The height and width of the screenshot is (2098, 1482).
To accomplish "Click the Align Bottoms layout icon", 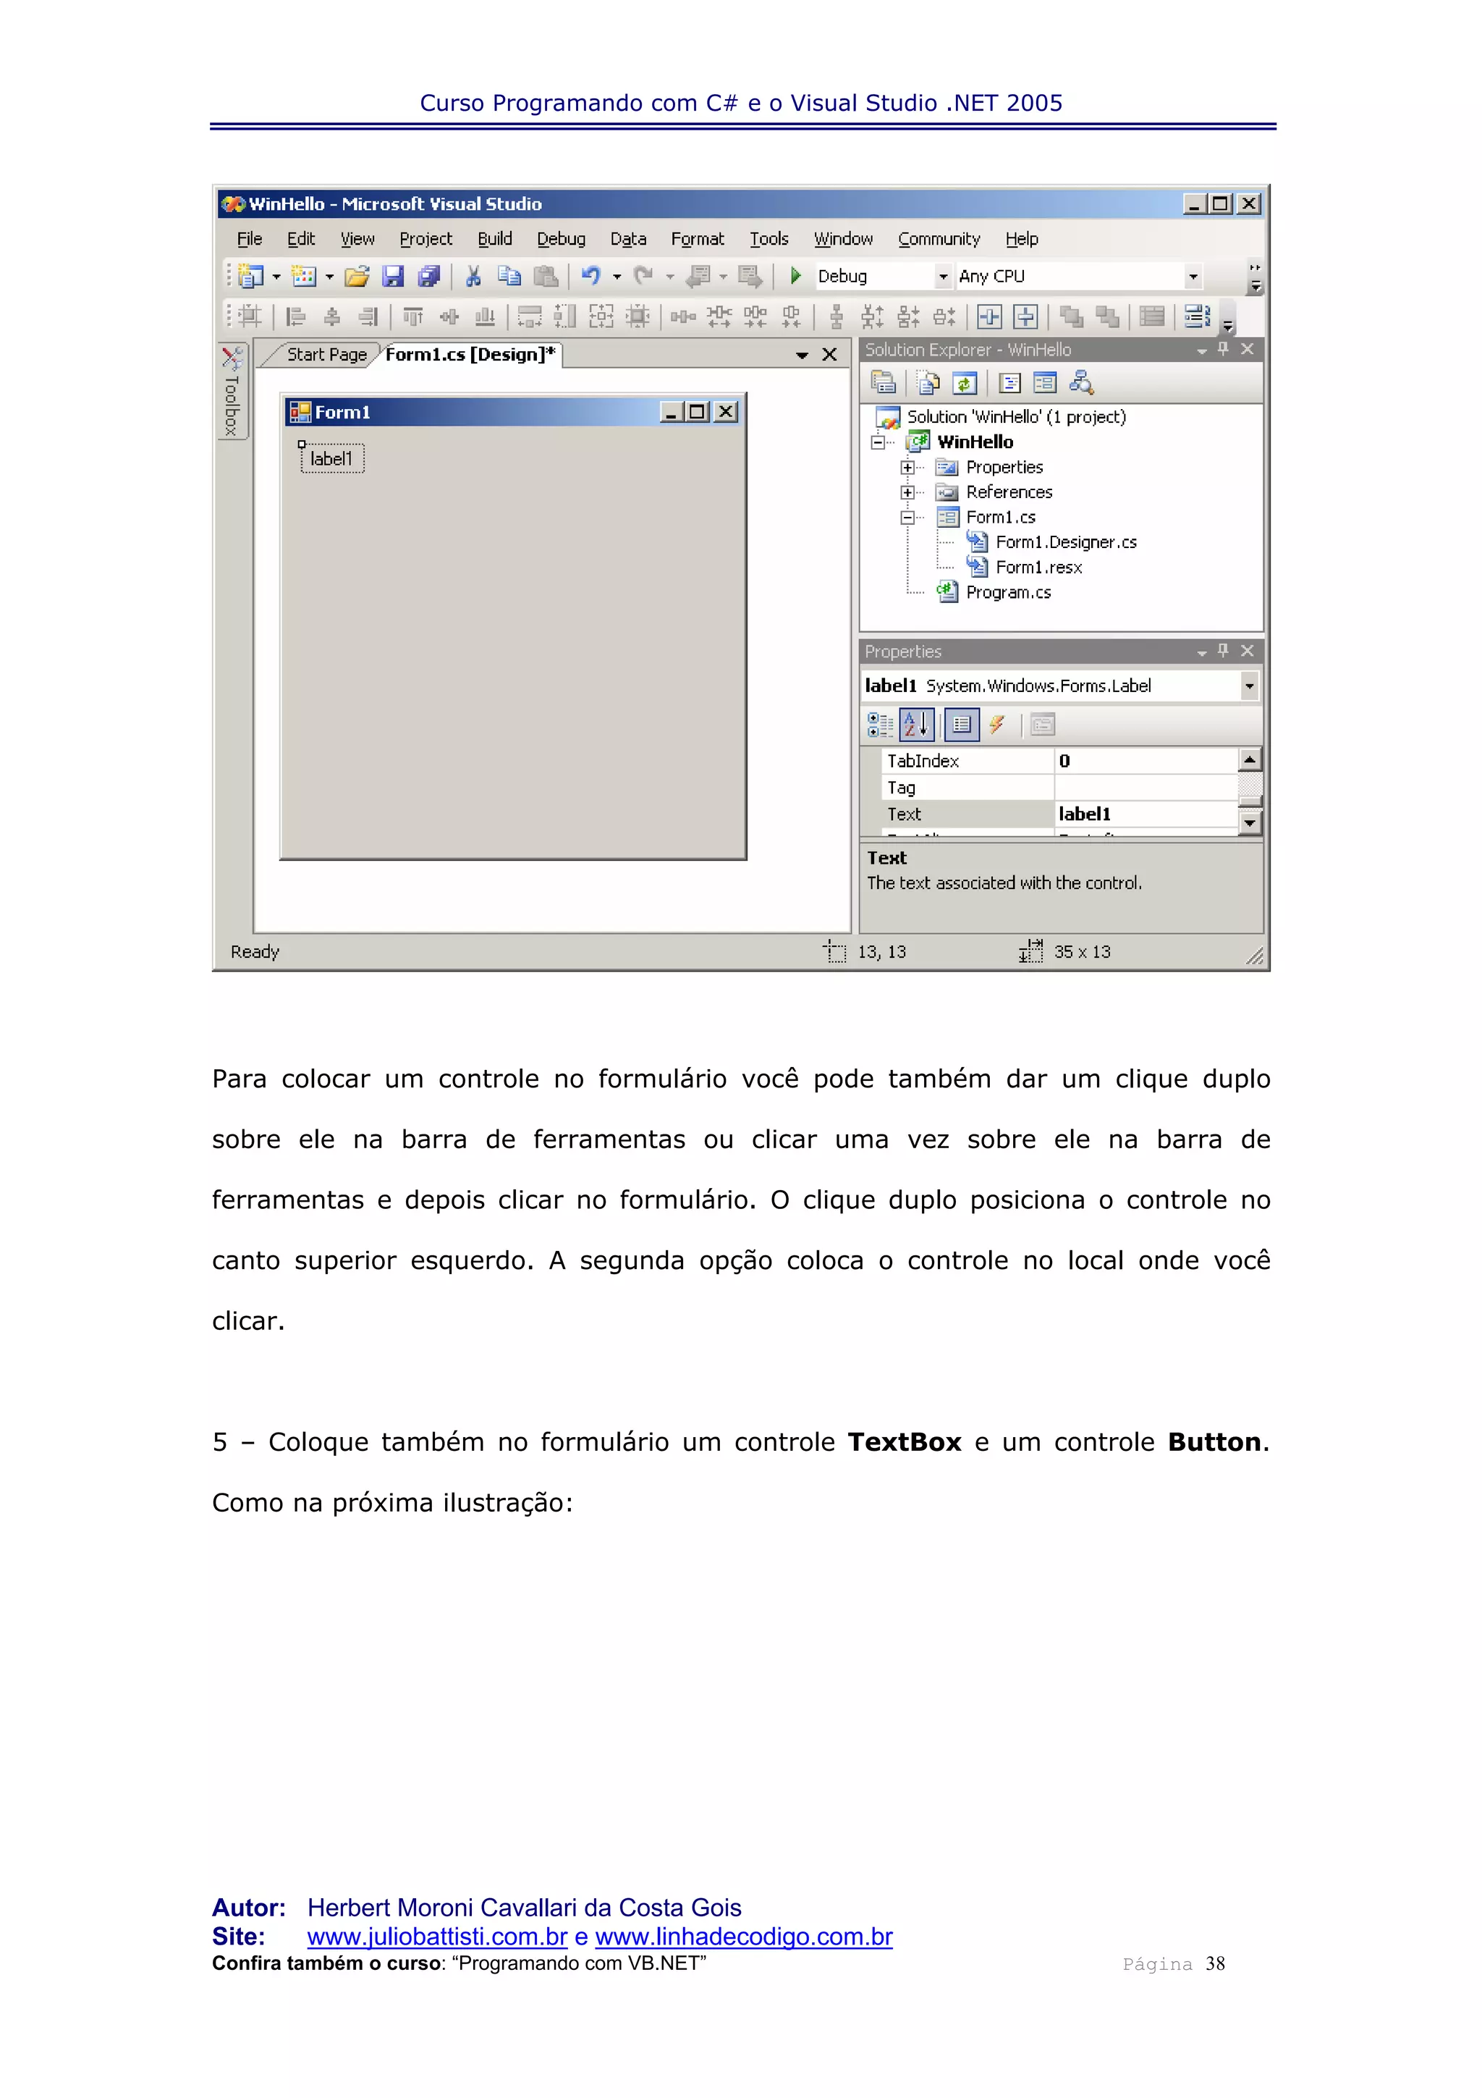I will point(485,317).
